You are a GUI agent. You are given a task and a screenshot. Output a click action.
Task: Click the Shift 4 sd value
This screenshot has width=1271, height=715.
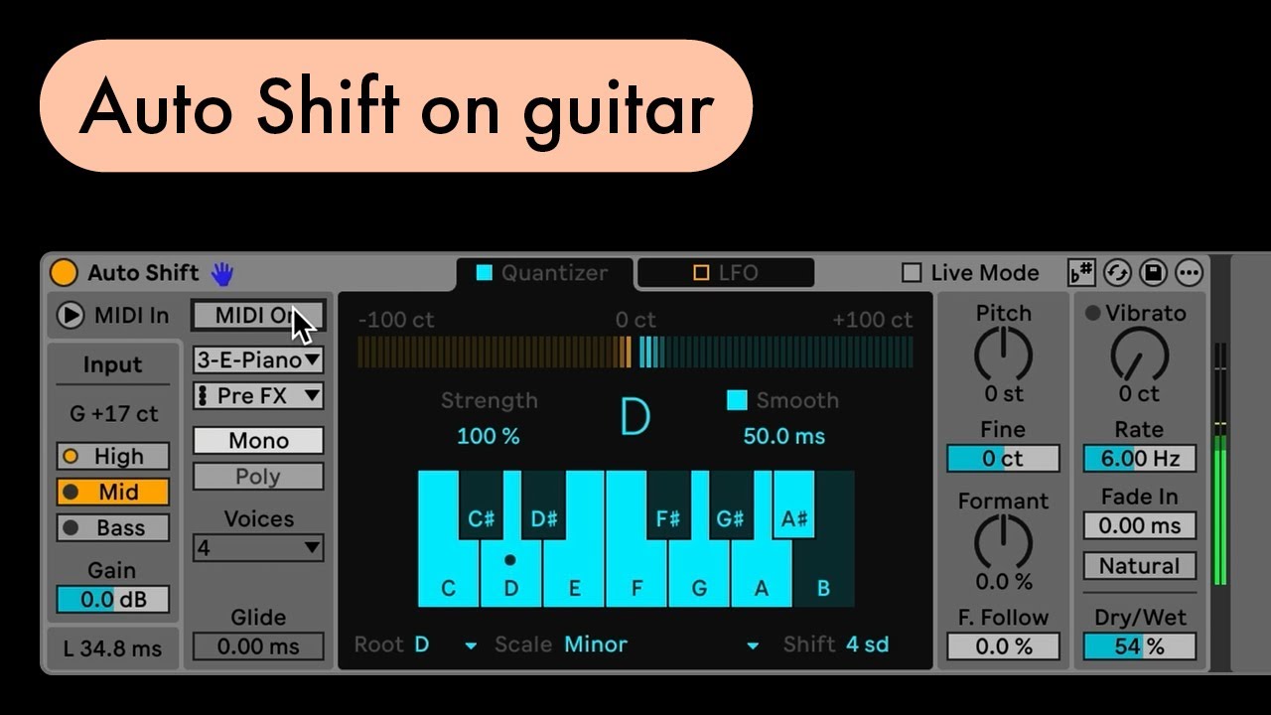coord(867,644)
